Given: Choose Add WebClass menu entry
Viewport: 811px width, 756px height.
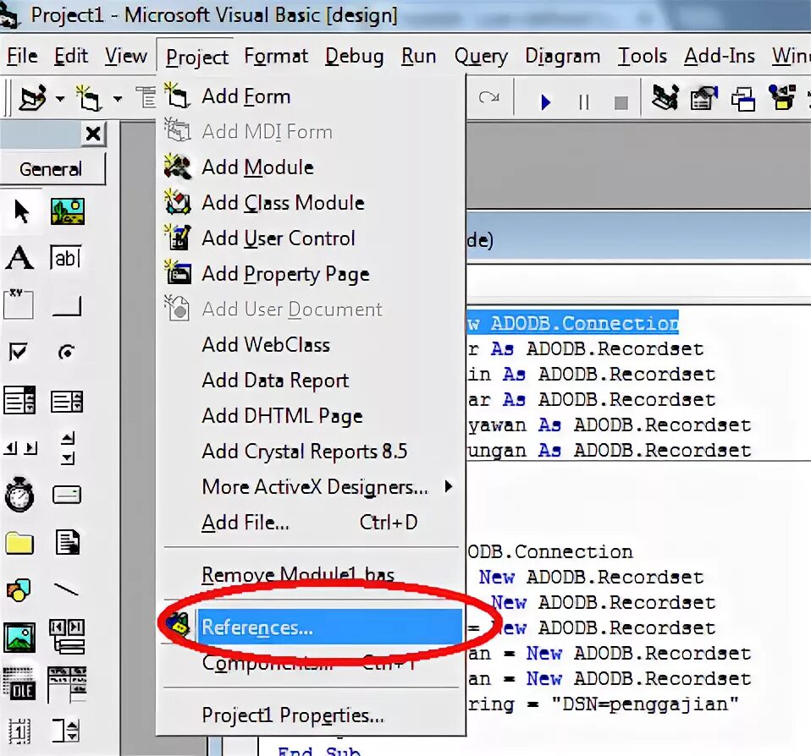Looking at the screenshot, I should [311, 345].
